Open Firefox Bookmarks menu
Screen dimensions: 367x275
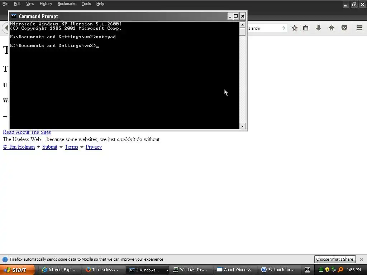[67, 4]
